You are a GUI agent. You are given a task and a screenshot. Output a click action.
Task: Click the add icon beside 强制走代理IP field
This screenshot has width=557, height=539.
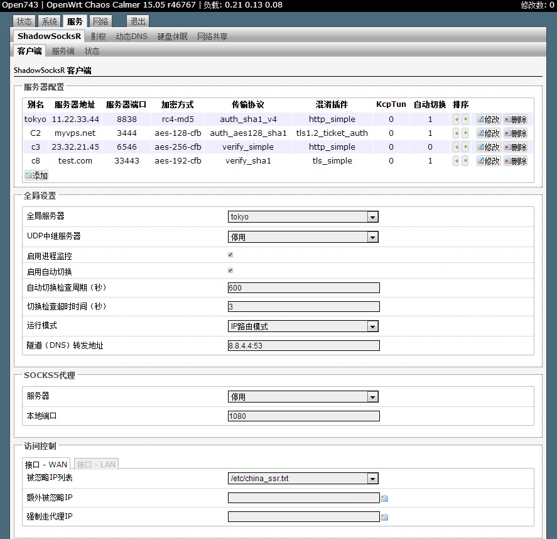point(384,517)
